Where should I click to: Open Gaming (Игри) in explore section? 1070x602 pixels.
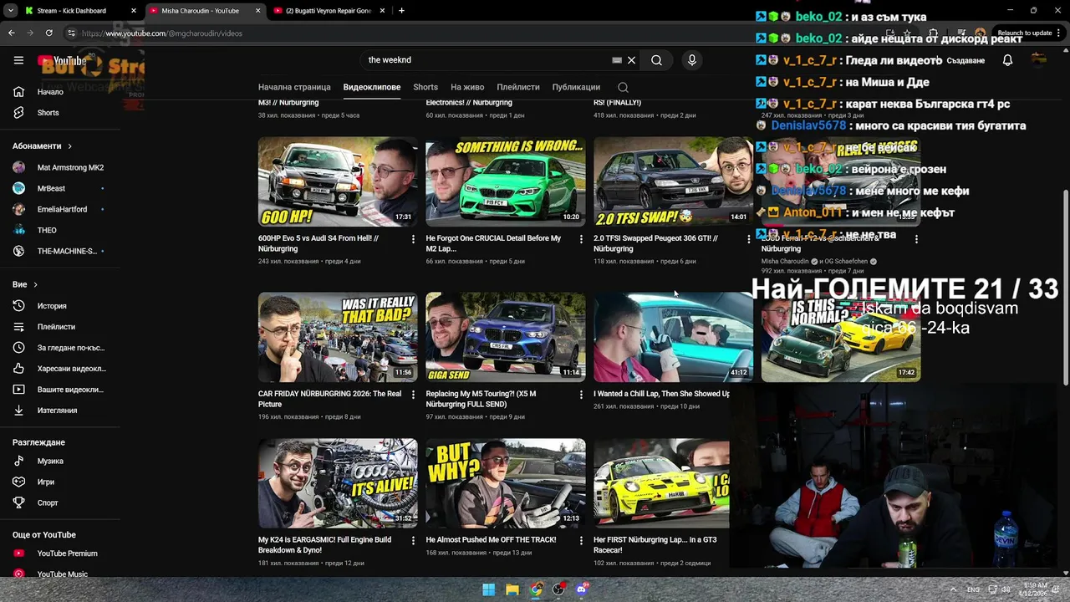[x=46, y=482]
